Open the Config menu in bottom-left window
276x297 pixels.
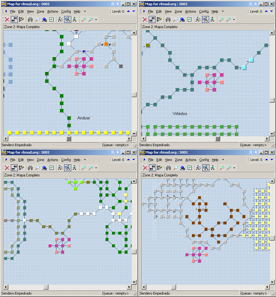tap(66, 160)
